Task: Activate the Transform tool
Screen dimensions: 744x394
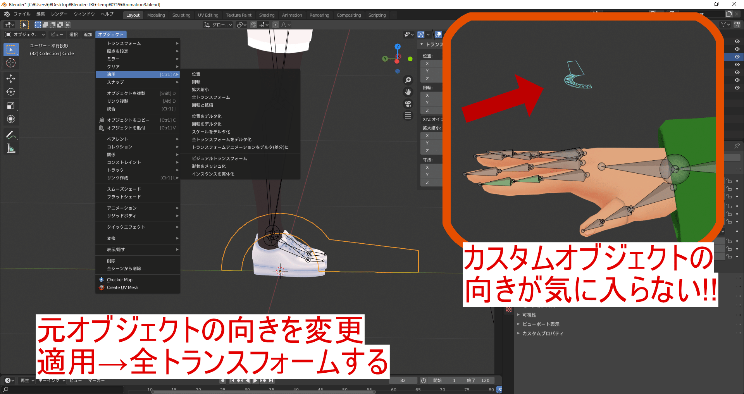Action: (11, 119)
